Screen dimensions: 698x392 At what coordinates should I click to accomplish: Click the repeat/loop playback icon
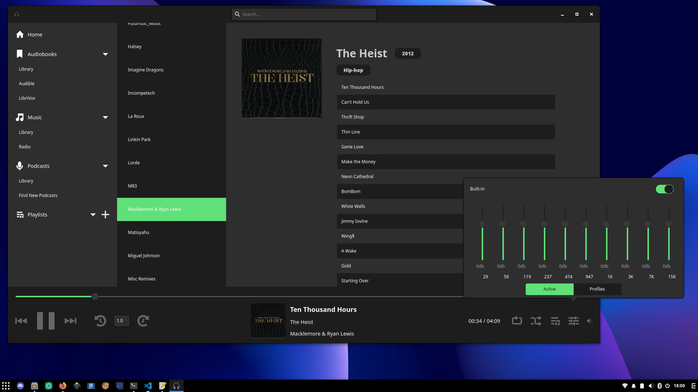[516, 321]
